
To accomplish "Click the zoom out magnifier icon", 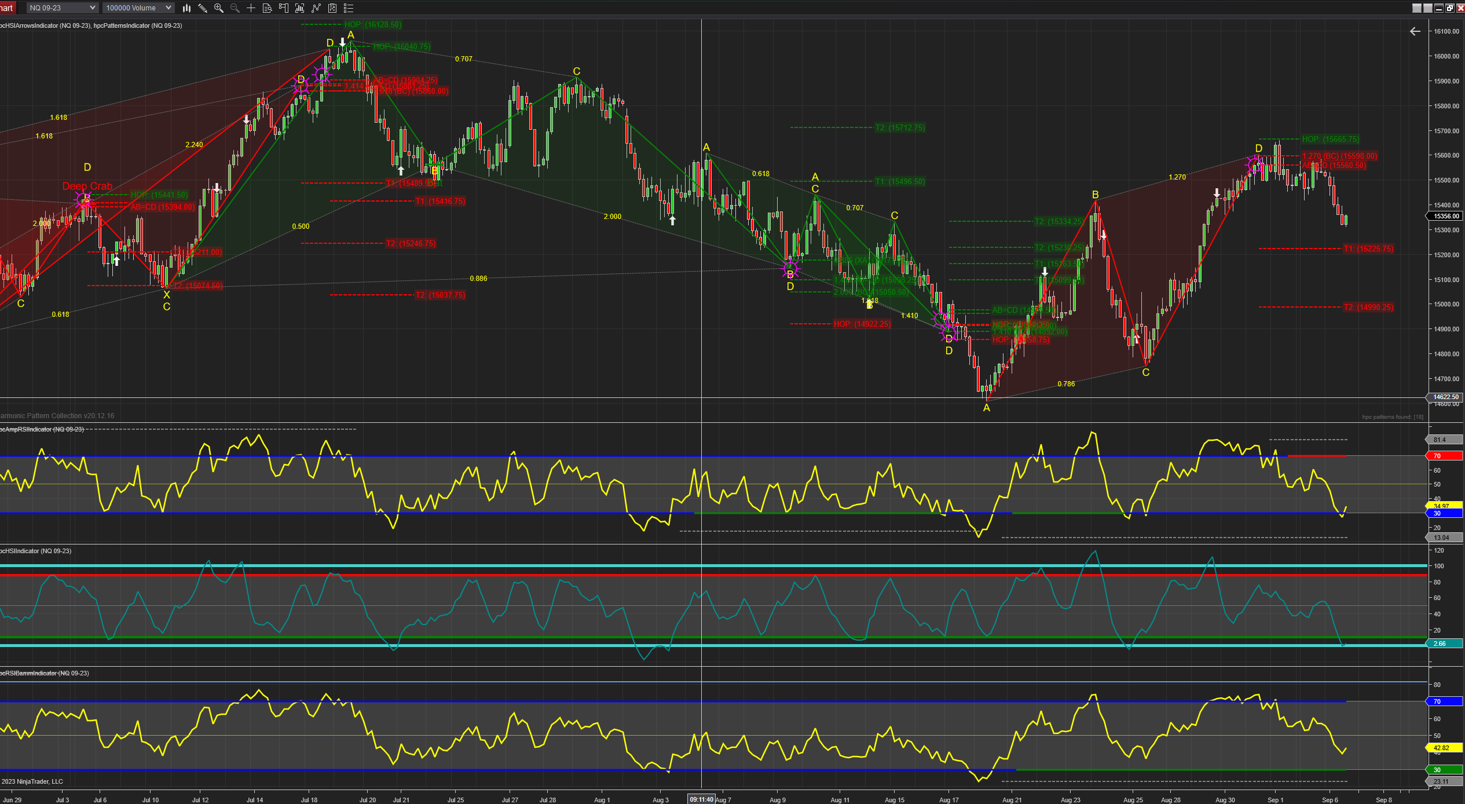I will [235, 8].
